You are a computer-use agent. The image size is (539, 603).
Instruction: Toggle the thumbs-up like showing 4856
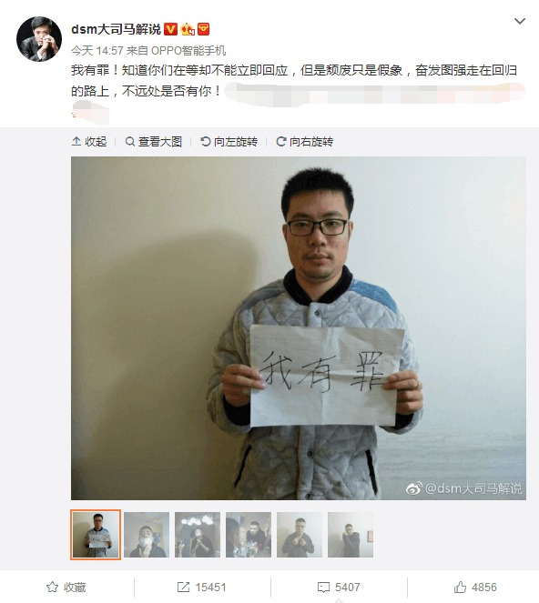tap(475, 588)
